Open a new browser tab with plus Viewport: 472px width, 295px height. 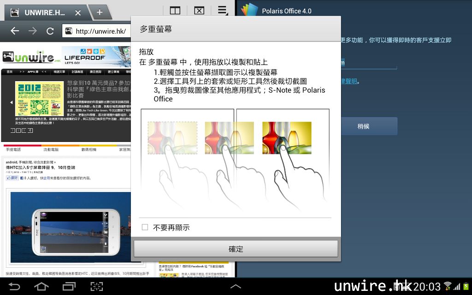coord(99,12)
